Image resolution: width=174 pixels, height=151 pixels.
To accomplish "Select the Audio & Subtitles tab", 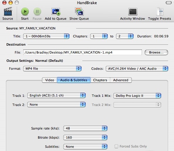I will point(74,80).
